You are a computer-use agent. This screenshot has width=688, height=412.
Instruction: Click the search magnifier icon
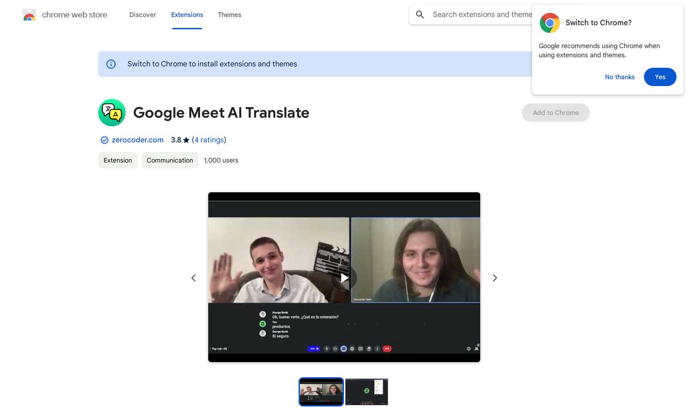tap(420, 15)
